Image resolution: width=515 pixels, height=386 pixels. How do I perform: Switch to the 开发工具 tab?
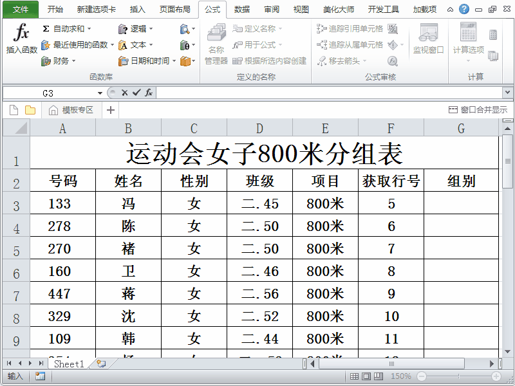[x=384, y=9]
